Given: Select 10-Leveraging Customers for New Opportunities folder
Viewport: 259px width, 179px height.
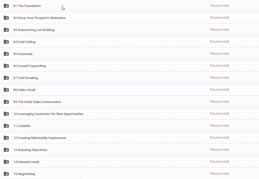Looking at the screenshot, I should tap(48, 114).
